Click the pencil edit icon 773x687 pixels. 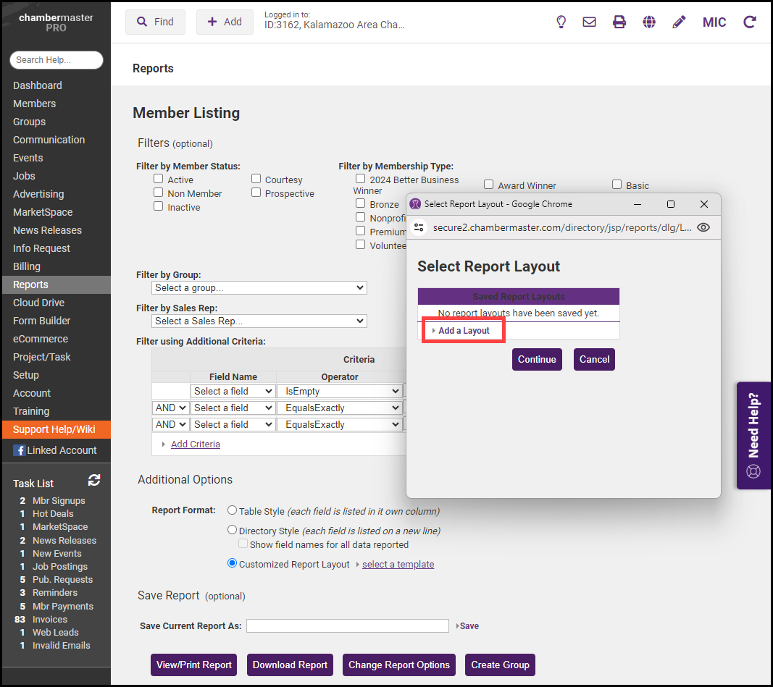click(679, 22)
